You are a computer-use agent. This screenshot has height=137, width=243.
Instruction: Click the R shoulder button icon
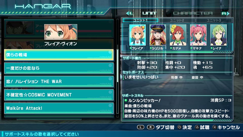click(x=150, y=127)
